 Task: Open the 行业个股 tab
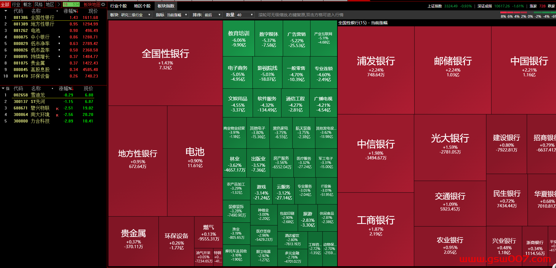[118, 6]
